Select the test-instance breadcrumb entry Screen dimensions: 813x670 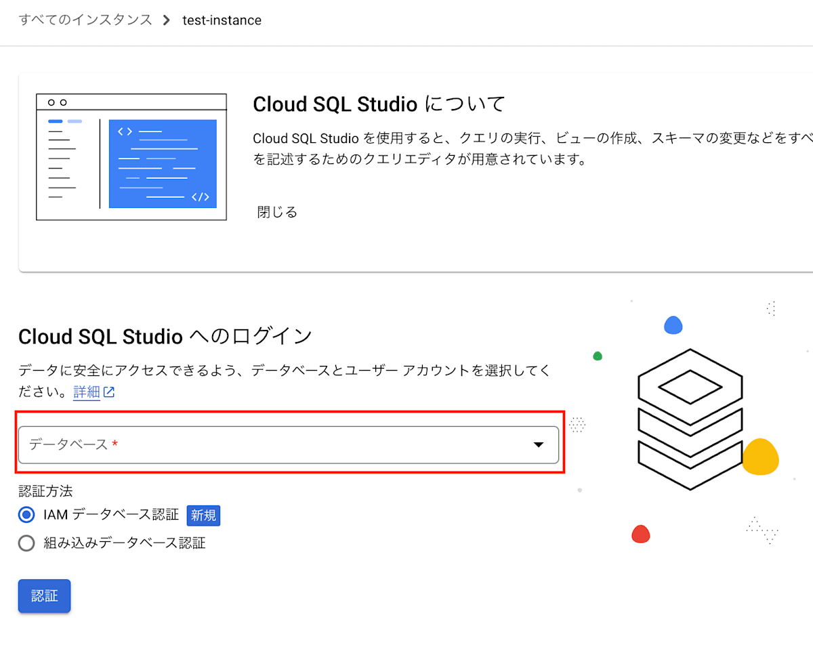(x=222, y=20)
